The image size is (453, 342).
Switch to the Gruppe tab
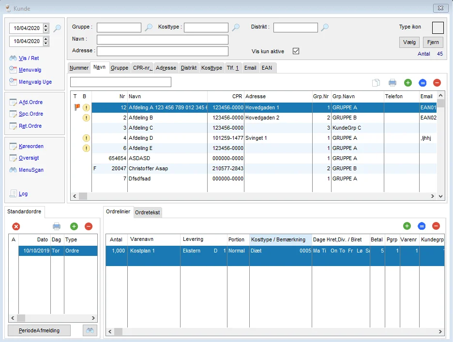click(119, 68)
